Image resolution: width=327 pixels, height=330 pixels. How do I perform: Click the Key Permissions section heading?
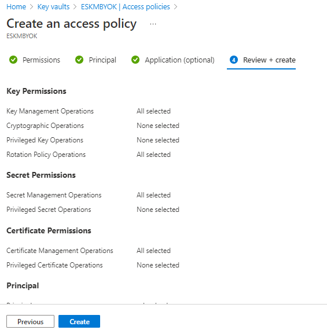click(x=36, y=91)
